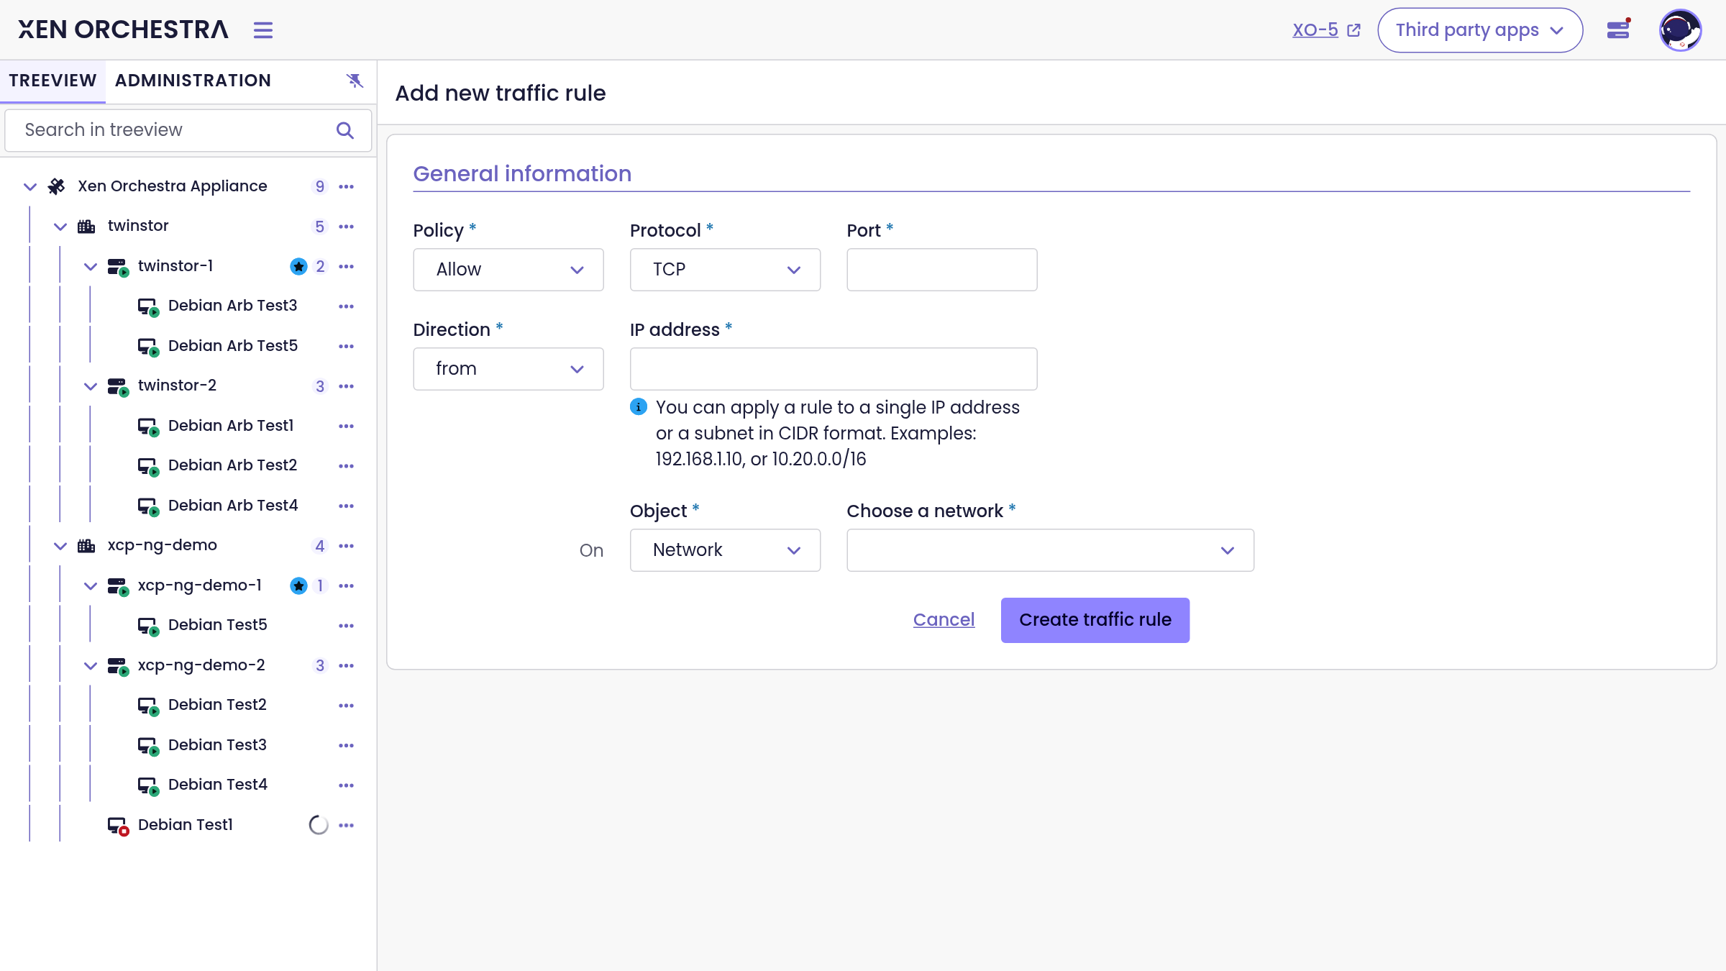Click the Debian Test1 loading spinner
The width and height of the screenshot is (1726, 971).
point(319,825)
